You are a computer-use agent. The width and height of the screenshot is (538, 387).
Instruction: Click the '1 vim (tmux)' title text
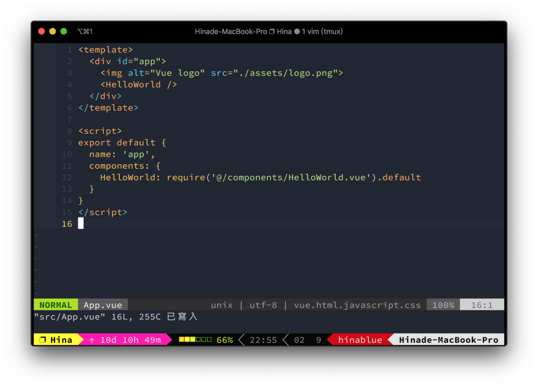(322, 32)
